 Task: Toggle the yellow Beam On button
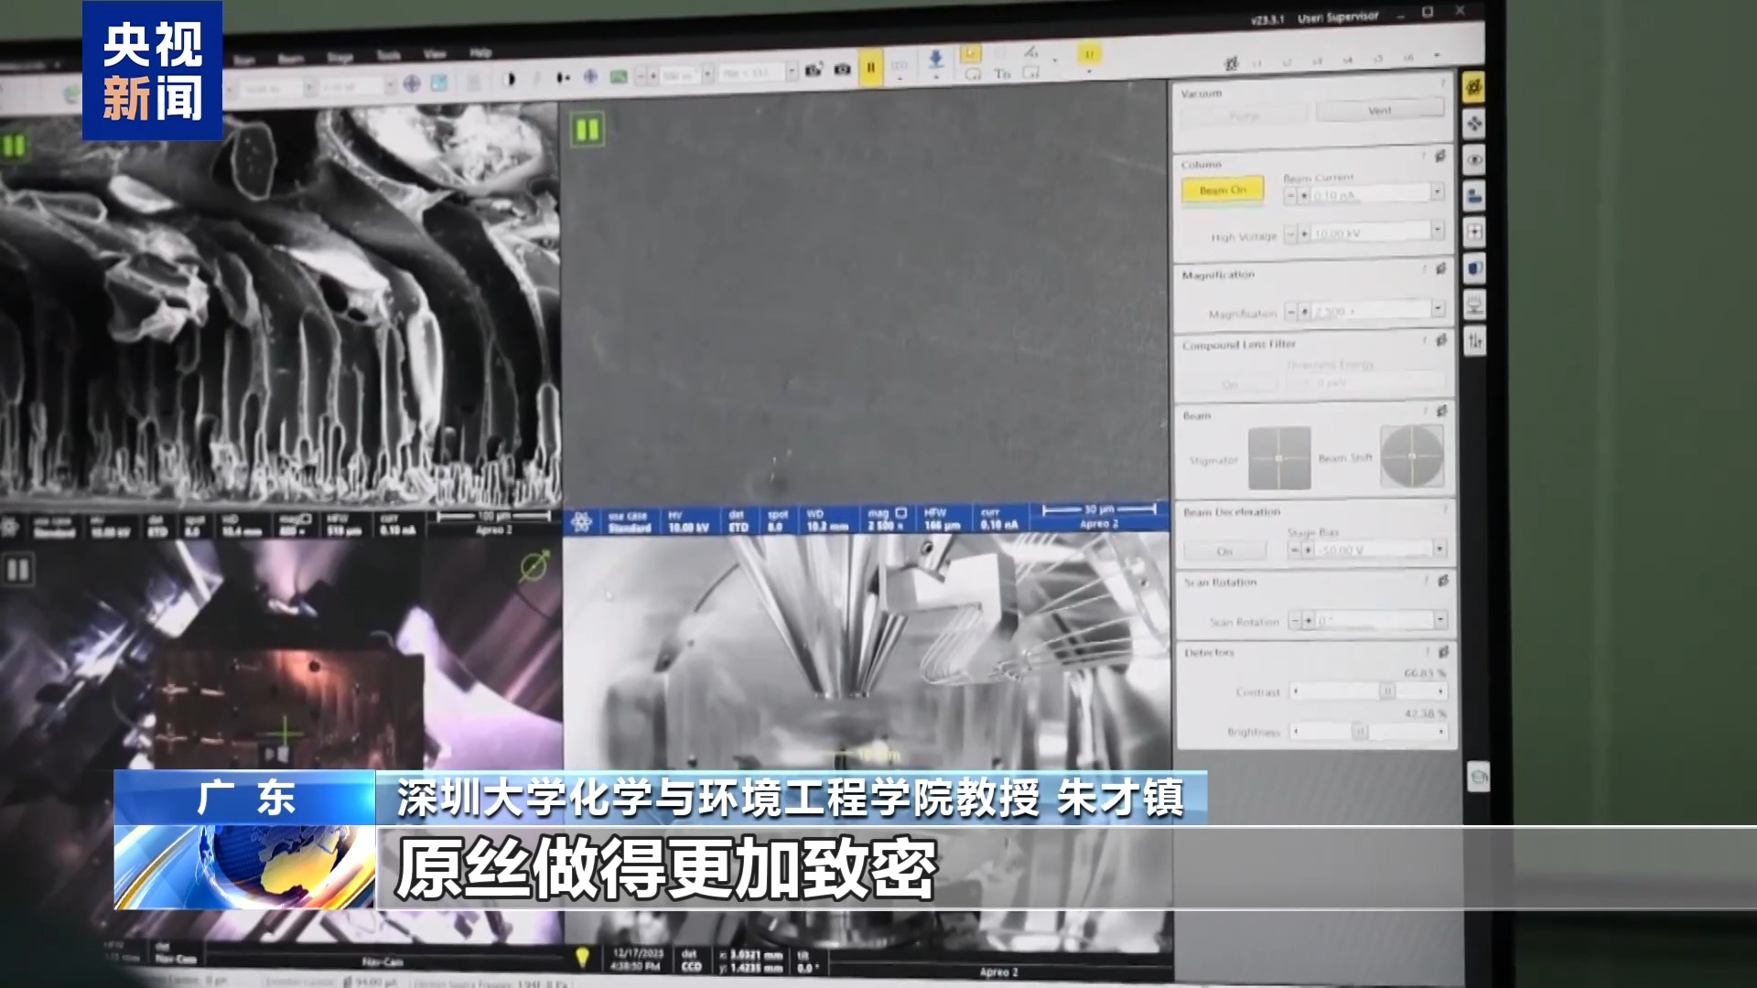click(x=1223, y=190)
